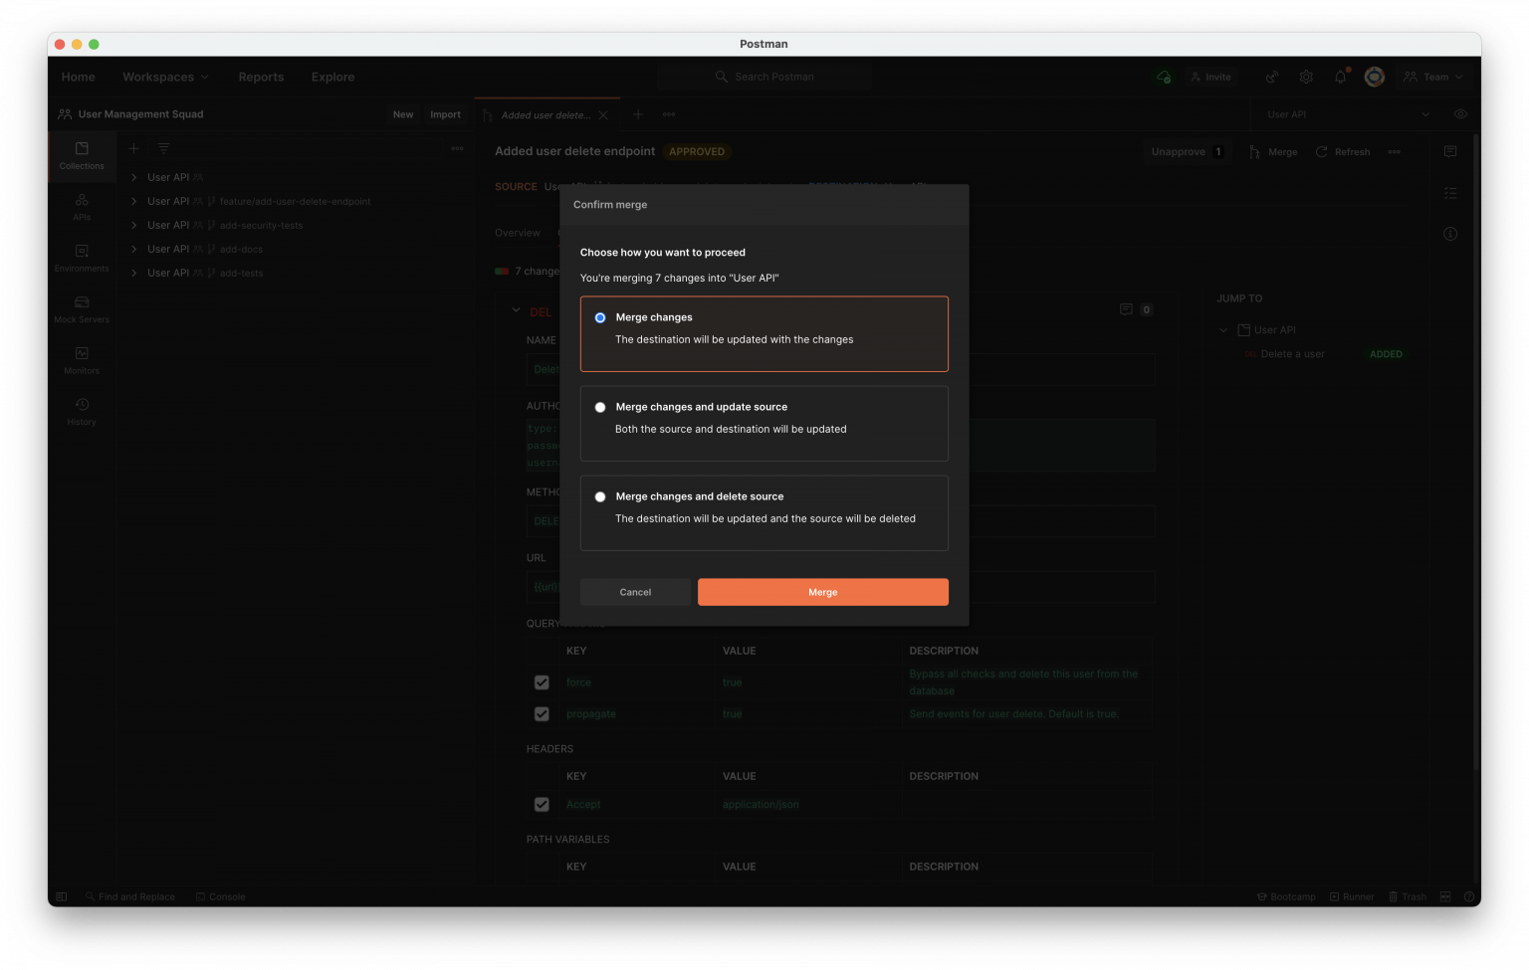This screenshot has width=1529, height=970.
Task: Click the Refresh button
Action: (x=1343, y=152)
